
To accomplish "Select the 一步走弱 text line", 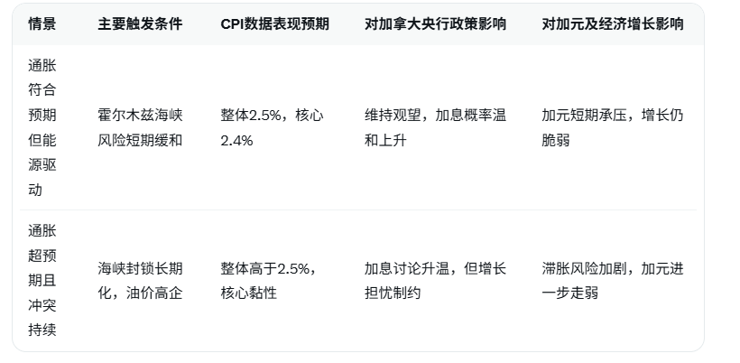I will (x=569, y=293).
